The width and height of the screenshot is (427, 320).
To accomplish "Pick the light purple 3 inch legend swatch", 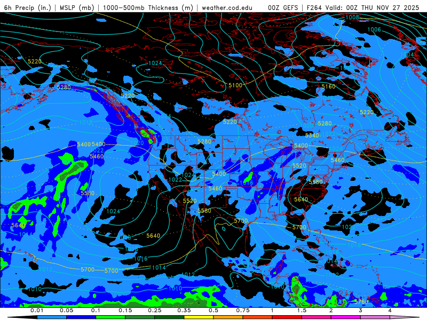I will [x=375, y=317].
